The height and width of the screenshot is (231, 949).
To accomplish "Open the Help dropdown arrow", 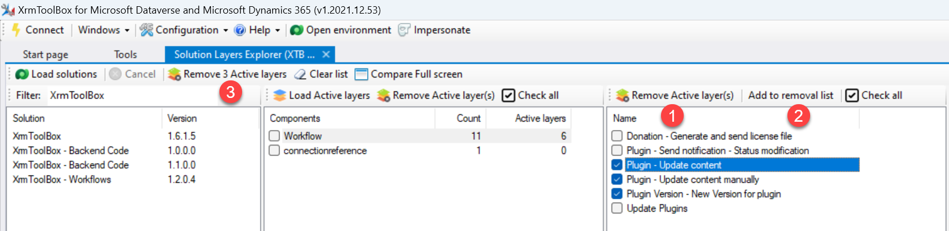I will 277,31.
